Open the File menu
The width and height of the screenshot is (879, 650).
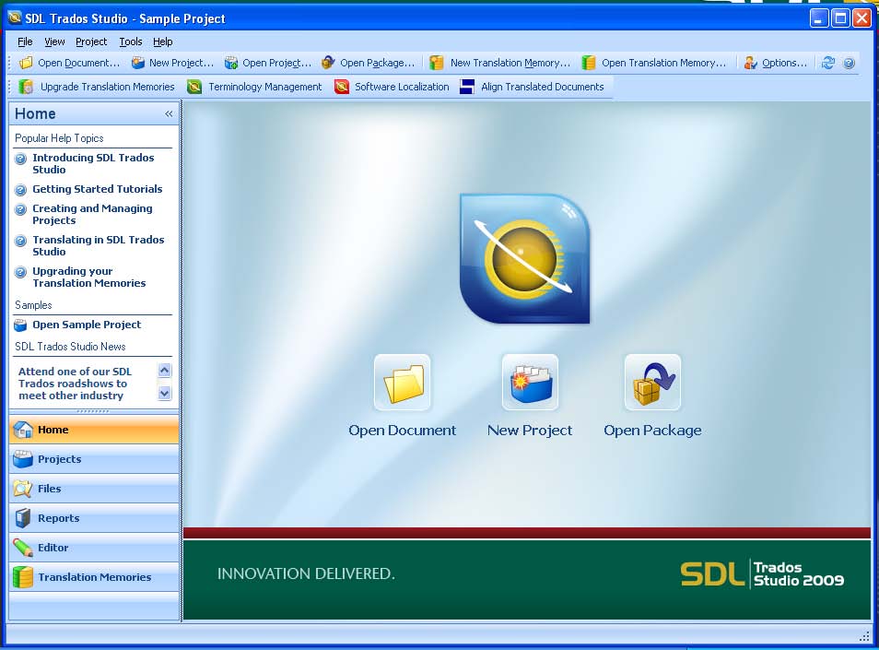tap(25, 41)
